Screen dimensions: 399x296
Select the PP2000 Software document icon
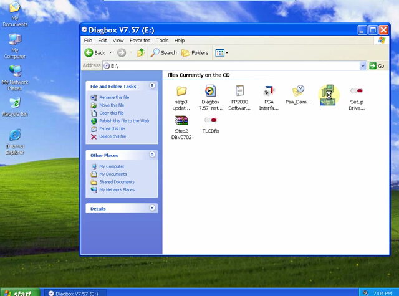coord(239,90)
